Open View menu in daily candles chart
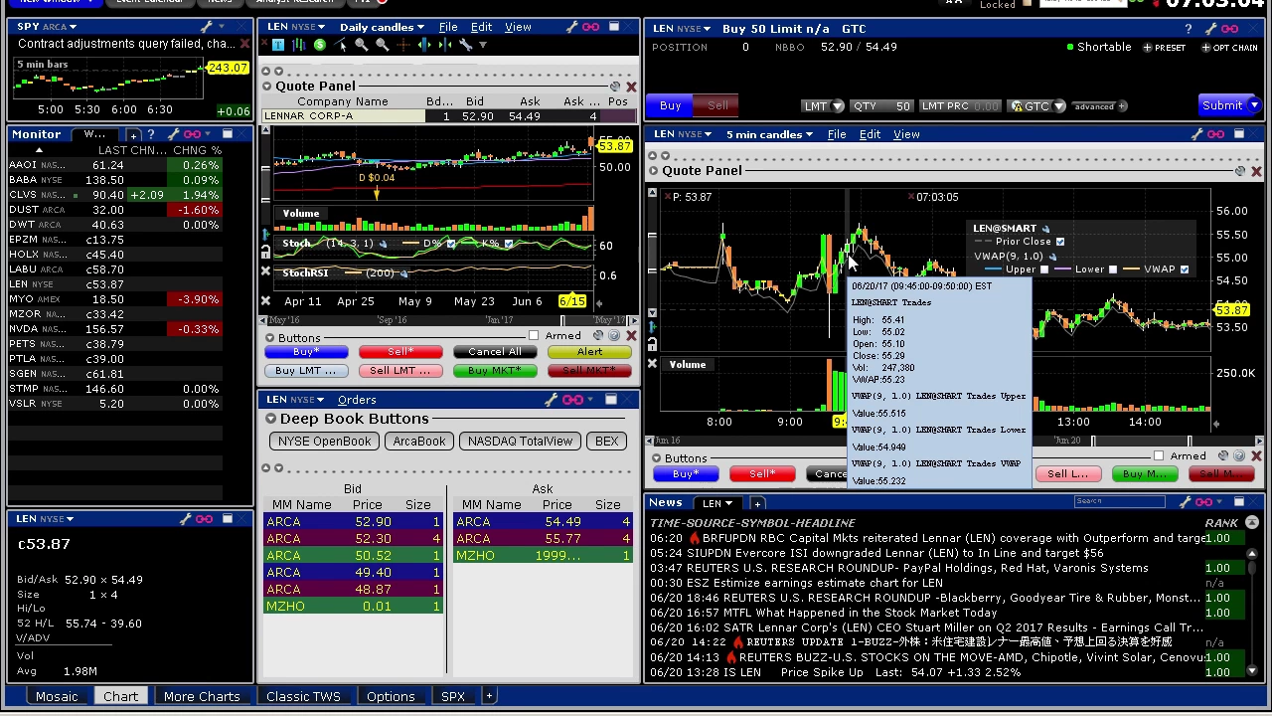Image resolution: width=1272 pixels, height=716 pixels. (x=518, y=27)
